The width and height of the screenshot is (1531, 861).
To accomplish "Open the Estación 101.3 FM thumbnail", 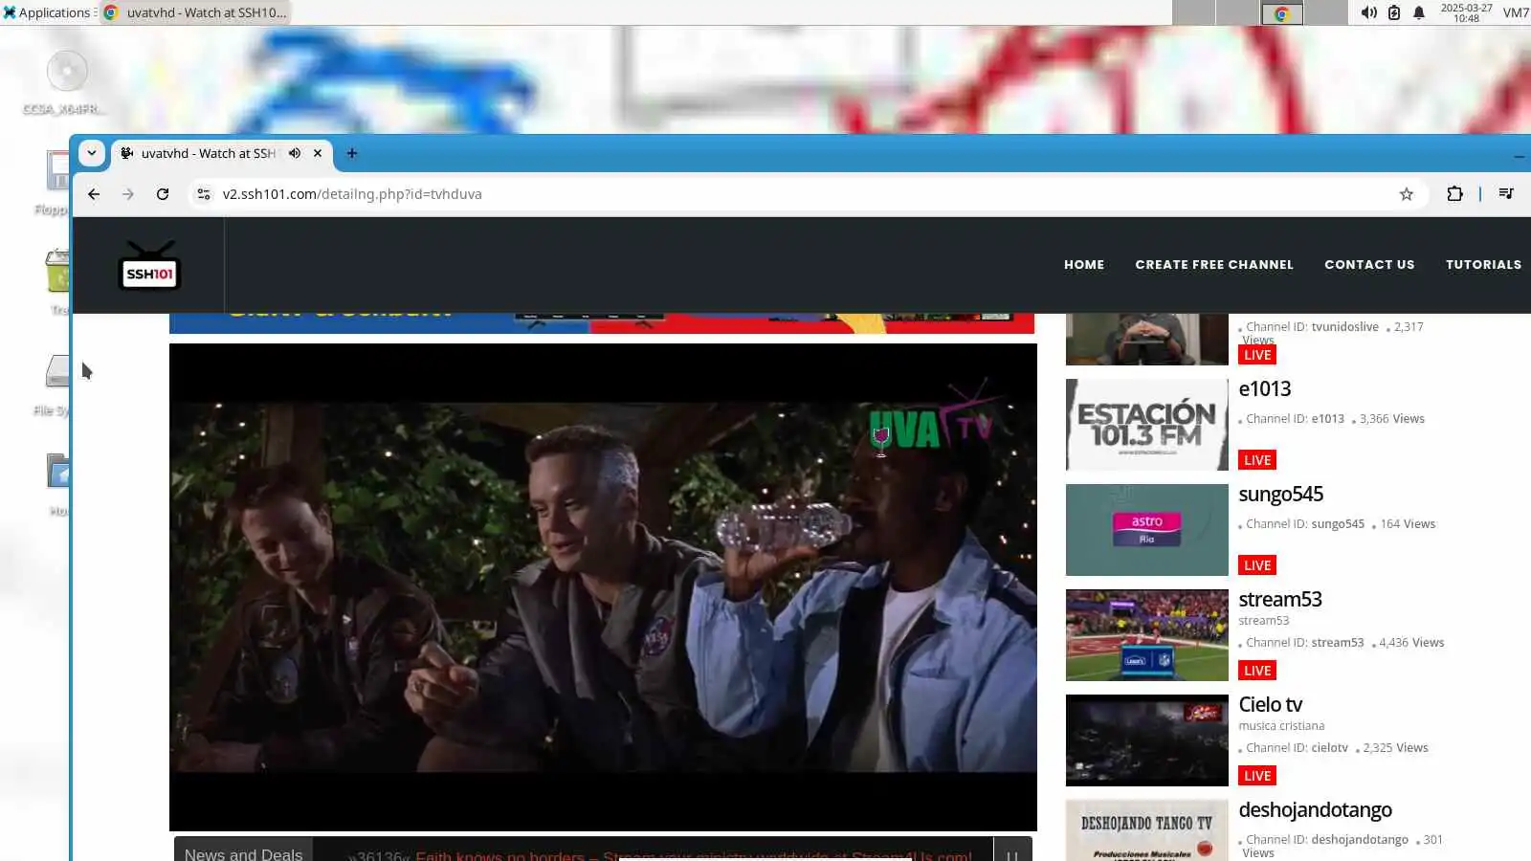I will pyautogui.click(x=1147, y=425).
